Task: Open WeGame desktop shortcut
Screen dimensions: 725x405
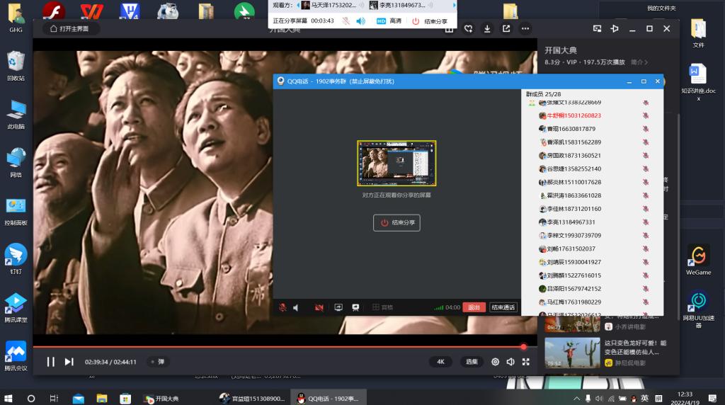Action: (x=698, y=260)
